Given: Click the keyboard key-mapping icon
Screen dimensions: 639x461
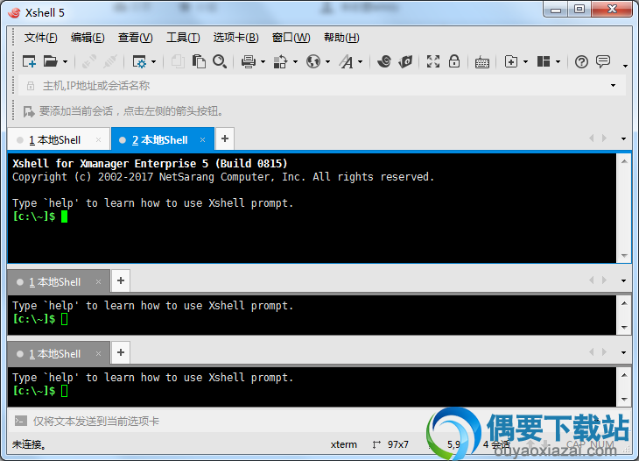Looking at the screenshot, I should pyautogui.click(x=482, y=62).
